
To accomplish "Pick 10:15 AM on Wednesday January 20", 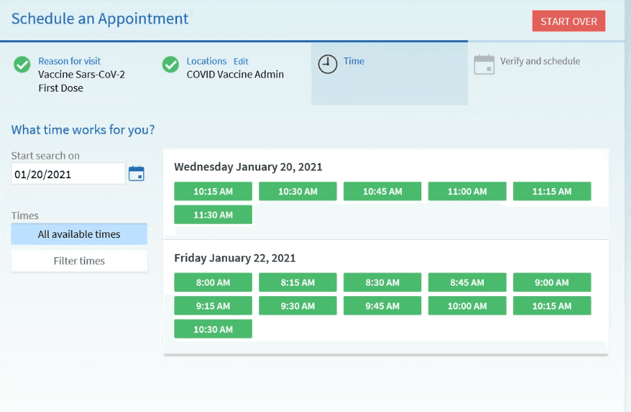I will tap(213, 191).
